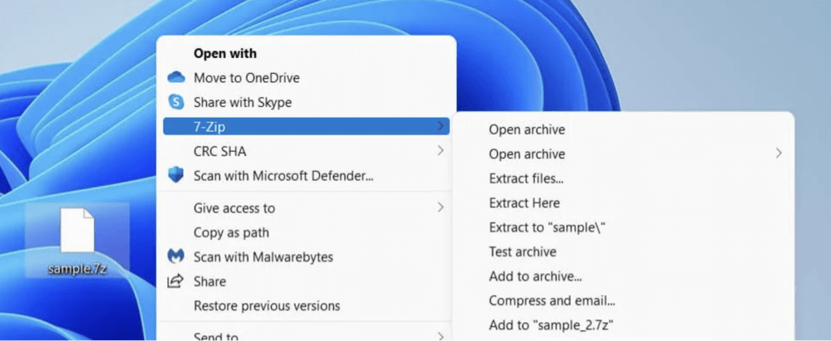Click the sample.7z file name label
This screenshot has width=831, height=341.
78,269
